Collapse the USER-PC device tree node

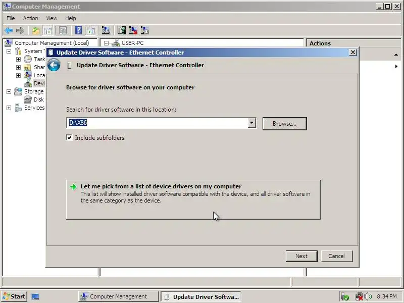coord(106,43)
